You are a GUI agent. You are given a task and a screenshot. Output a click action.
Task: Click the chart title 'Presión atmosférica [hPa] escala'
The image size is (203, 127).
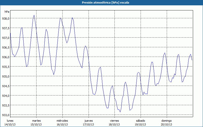click(x=101, y=3)
